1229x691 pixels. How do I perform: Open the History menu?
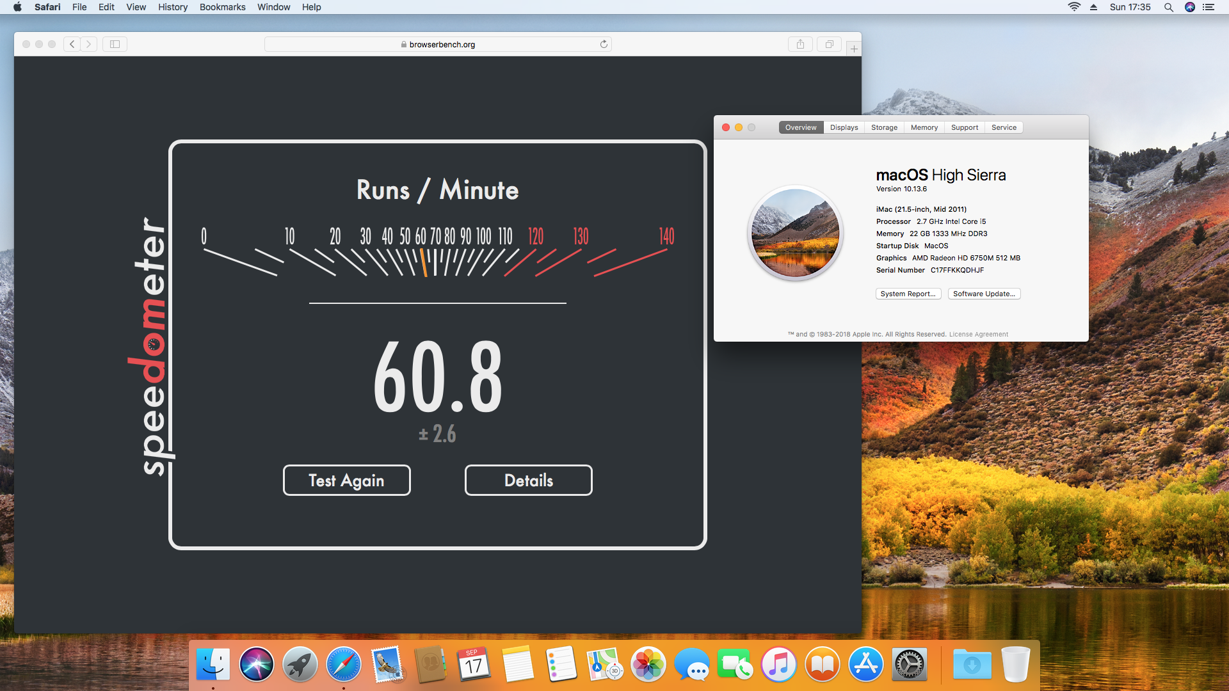pyautogui.click(x=173, y=7)
